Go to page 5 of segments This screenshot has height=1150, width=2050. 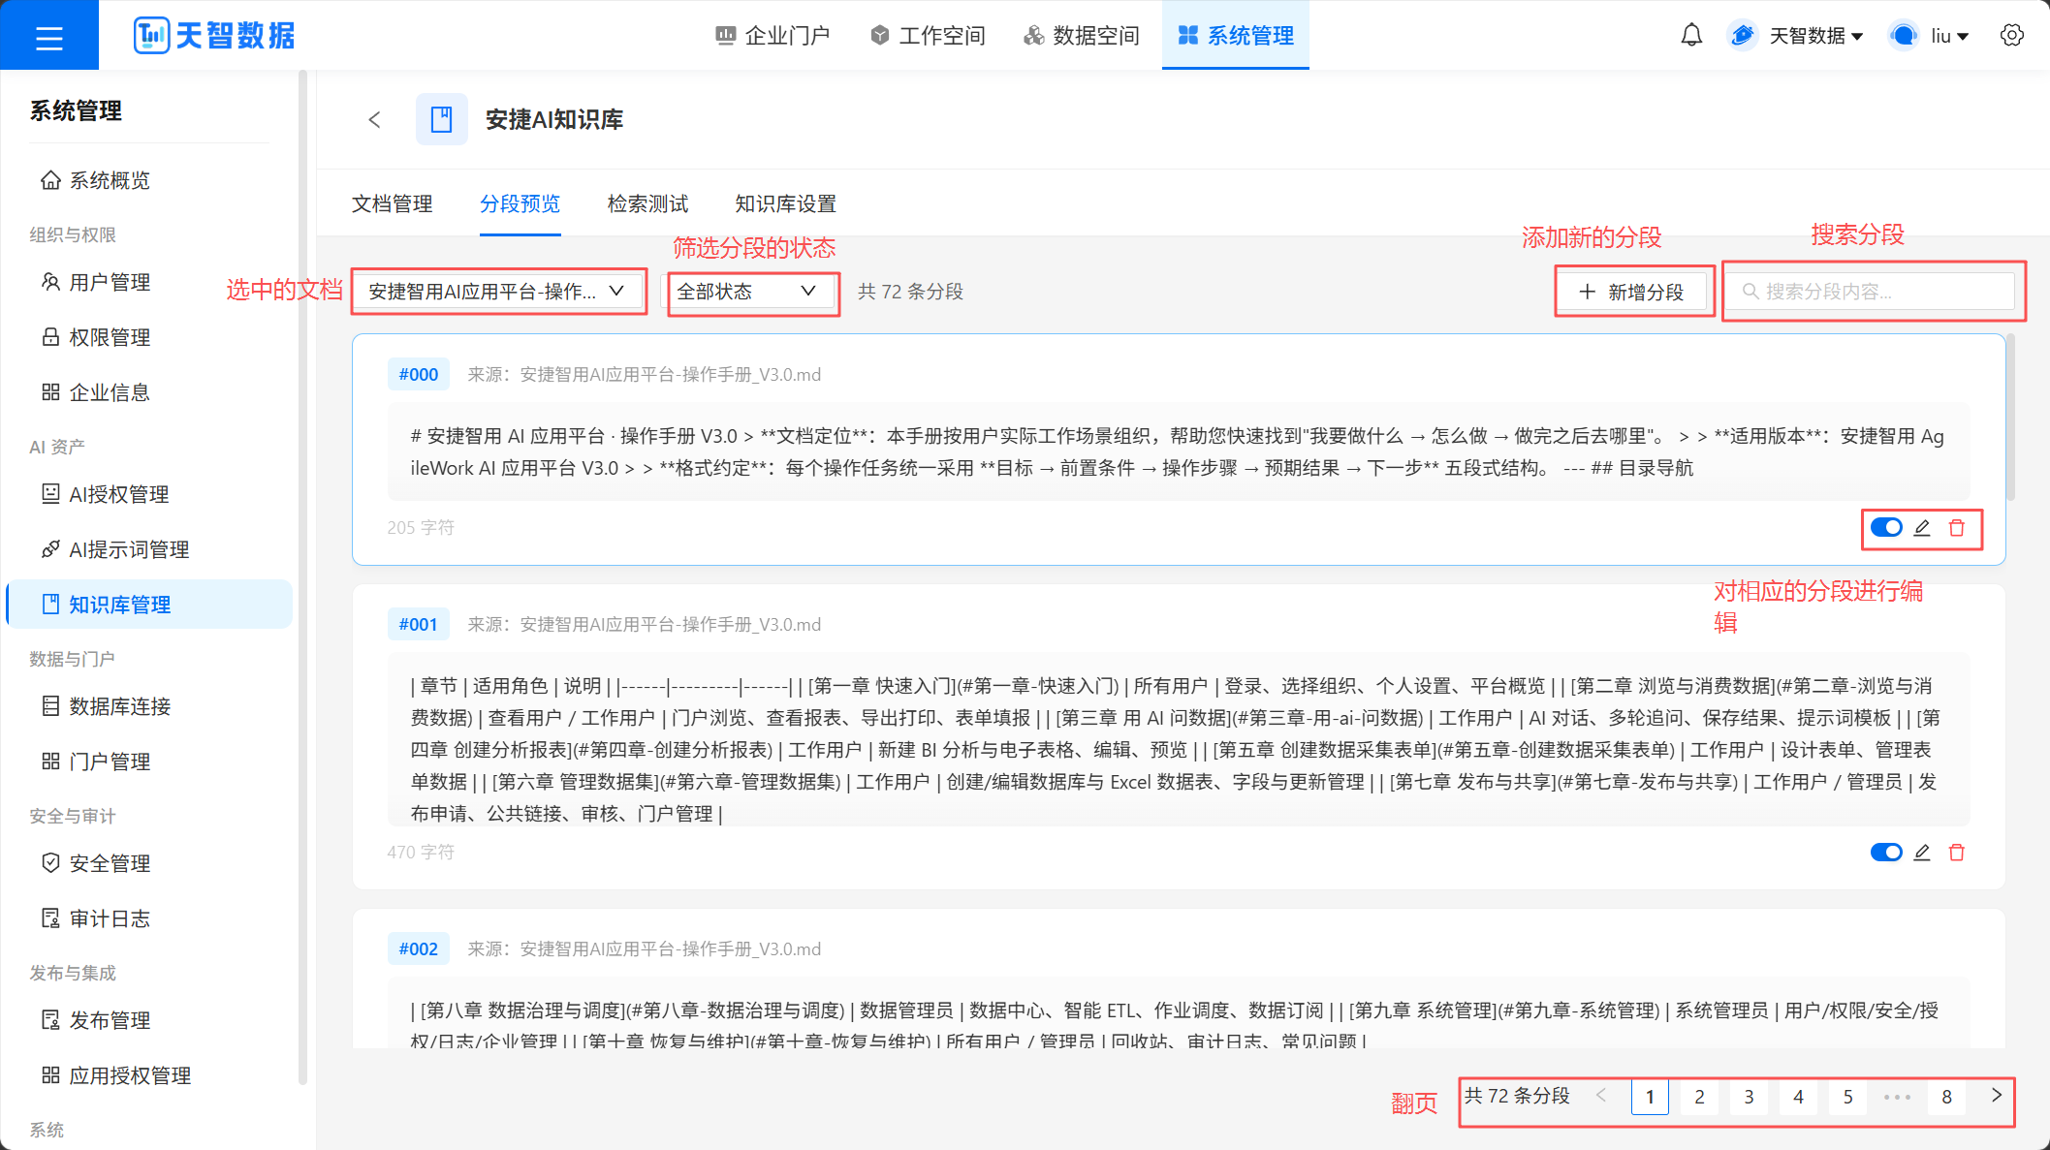coord(1847,1098)
